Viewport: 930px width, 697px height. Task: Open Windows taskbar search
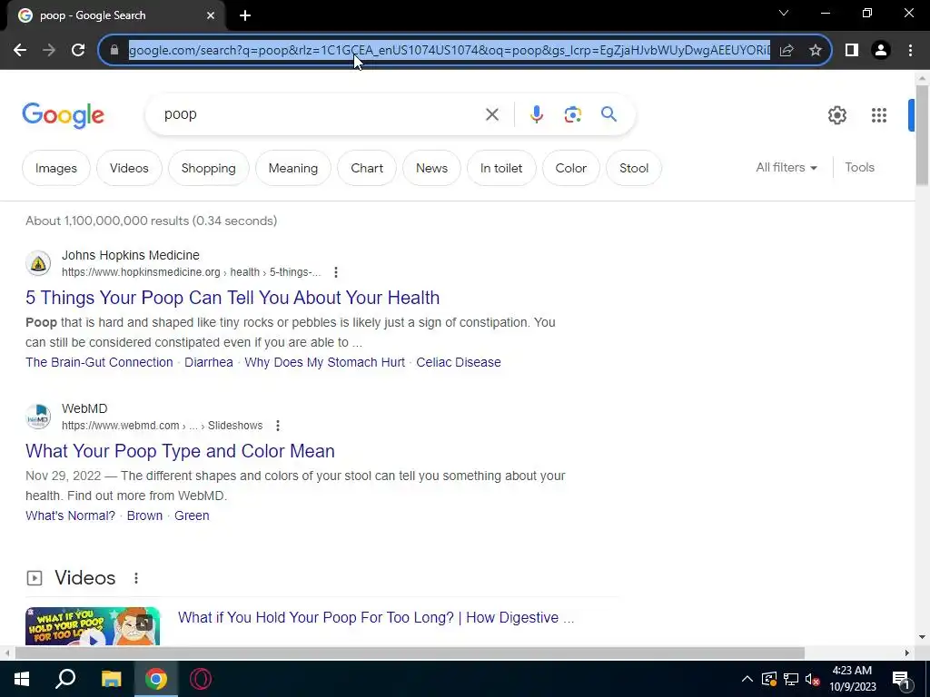(65, 679)
